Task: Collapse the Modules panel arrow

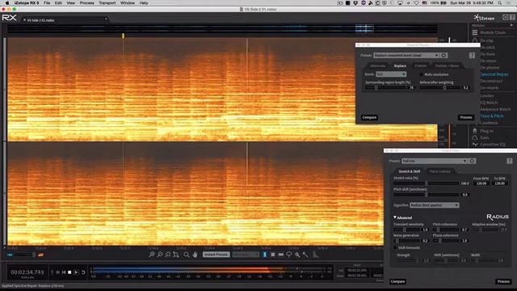Action: point(511,25)
